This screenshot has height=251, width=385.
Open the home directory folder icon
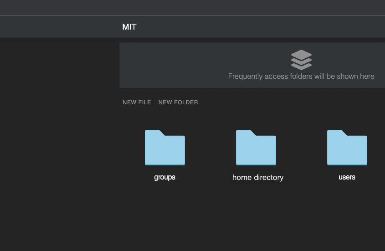(x=256, y=147)
